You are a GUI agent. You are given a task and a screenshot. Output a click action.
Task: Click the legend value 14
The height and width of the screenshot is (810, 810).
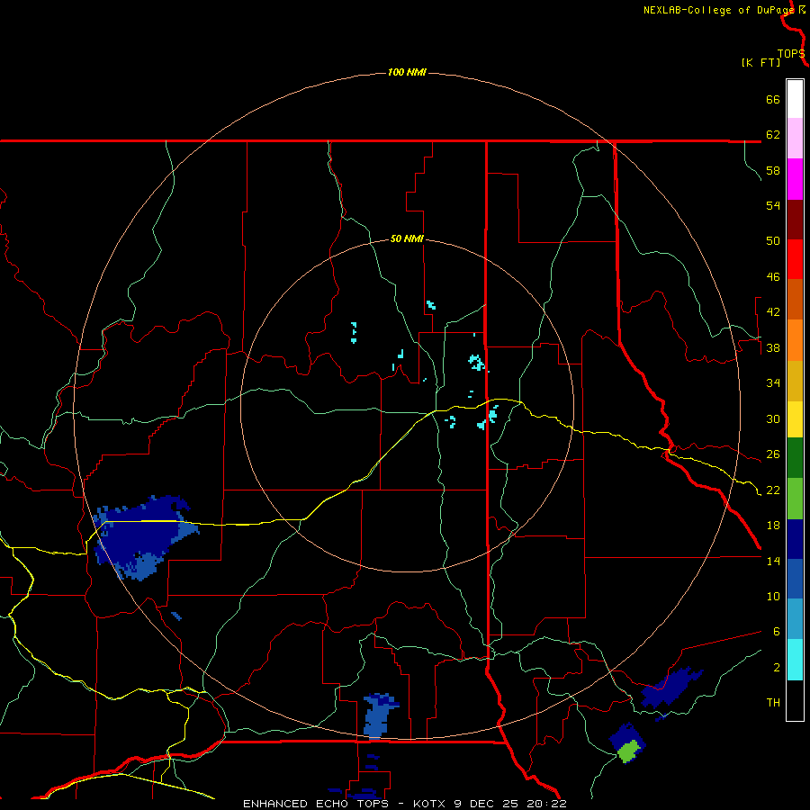(773, 561)
